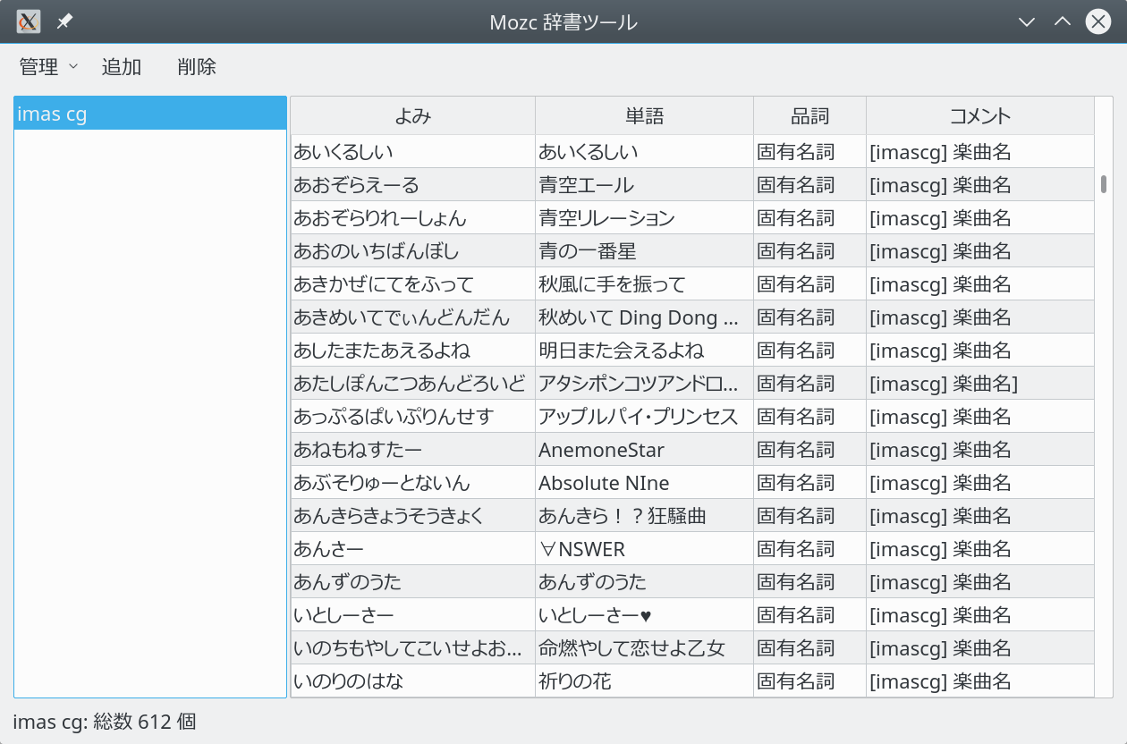The width and height of the screenshot is (1127, 744).
Task: Select reading cell あしたまたあえるよね
Action: tap(413, 351)
